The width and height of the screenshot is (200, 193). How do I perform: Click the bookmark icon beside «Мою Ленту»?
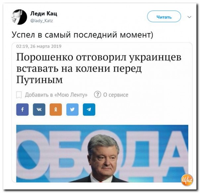[19, 95]
